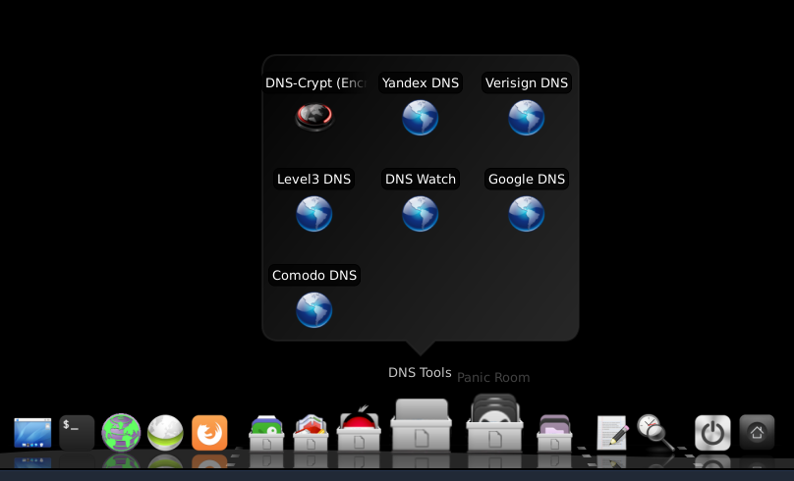The width and height of the screenshot is (794, 481).
Task: Open the notepad with pencil text editor
Action: click(x=613, y=433)
